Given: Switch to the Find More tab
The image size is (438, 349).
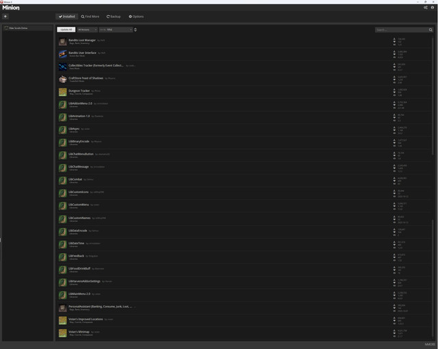Looking at the screenshot, I should pyautogui.click(x=90, y=16).
